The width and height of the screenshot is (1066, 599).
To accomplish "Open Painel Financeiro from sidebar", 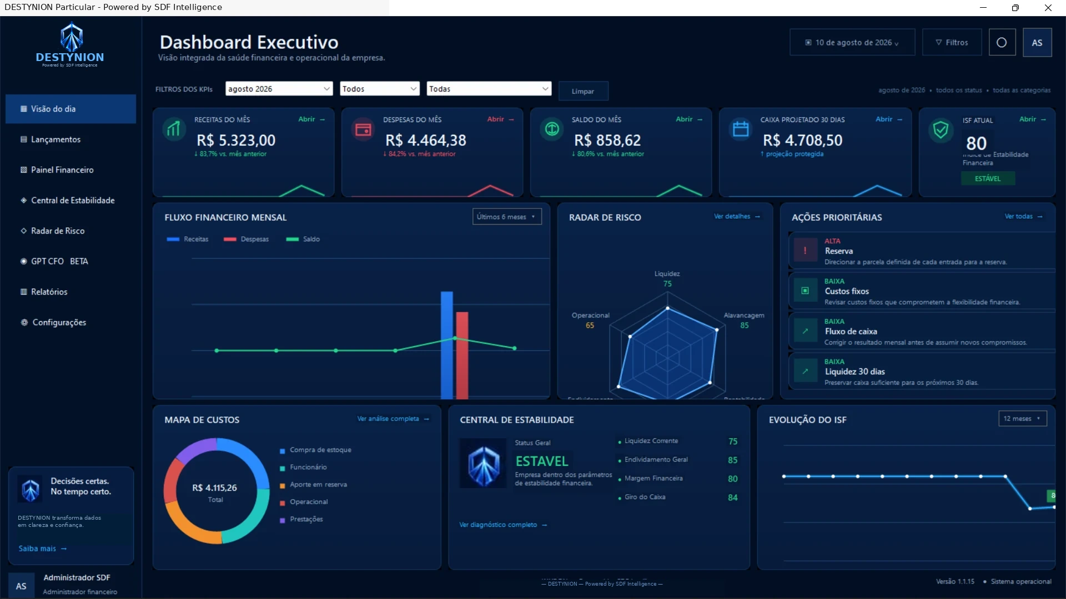I will pyautogui.click(x=71, y=170).
